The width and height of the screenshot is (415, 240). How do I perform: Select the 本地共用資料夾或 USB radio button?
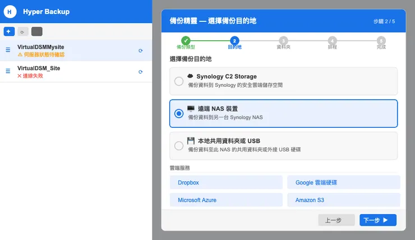click(x=179, y=146)
